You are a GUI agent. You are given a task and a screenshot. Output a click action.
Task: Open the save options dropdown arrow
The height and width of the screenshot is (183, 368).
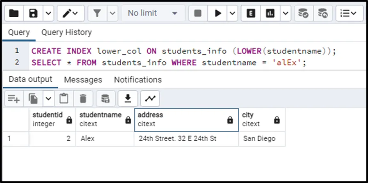tap(48, 14)
